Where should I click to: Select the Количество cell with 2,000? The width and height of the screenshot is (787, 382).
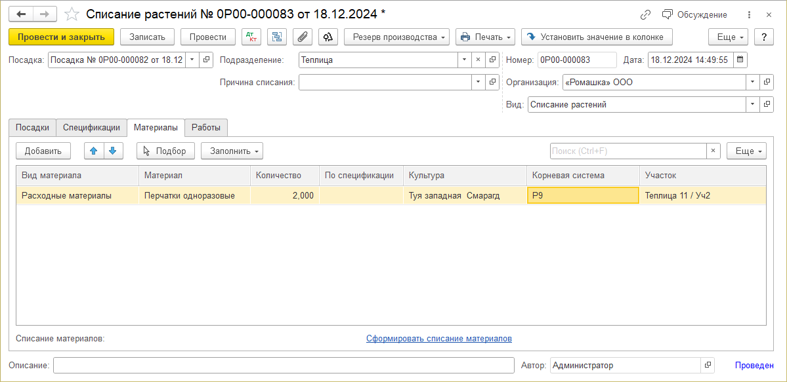(x=284, y=195)
